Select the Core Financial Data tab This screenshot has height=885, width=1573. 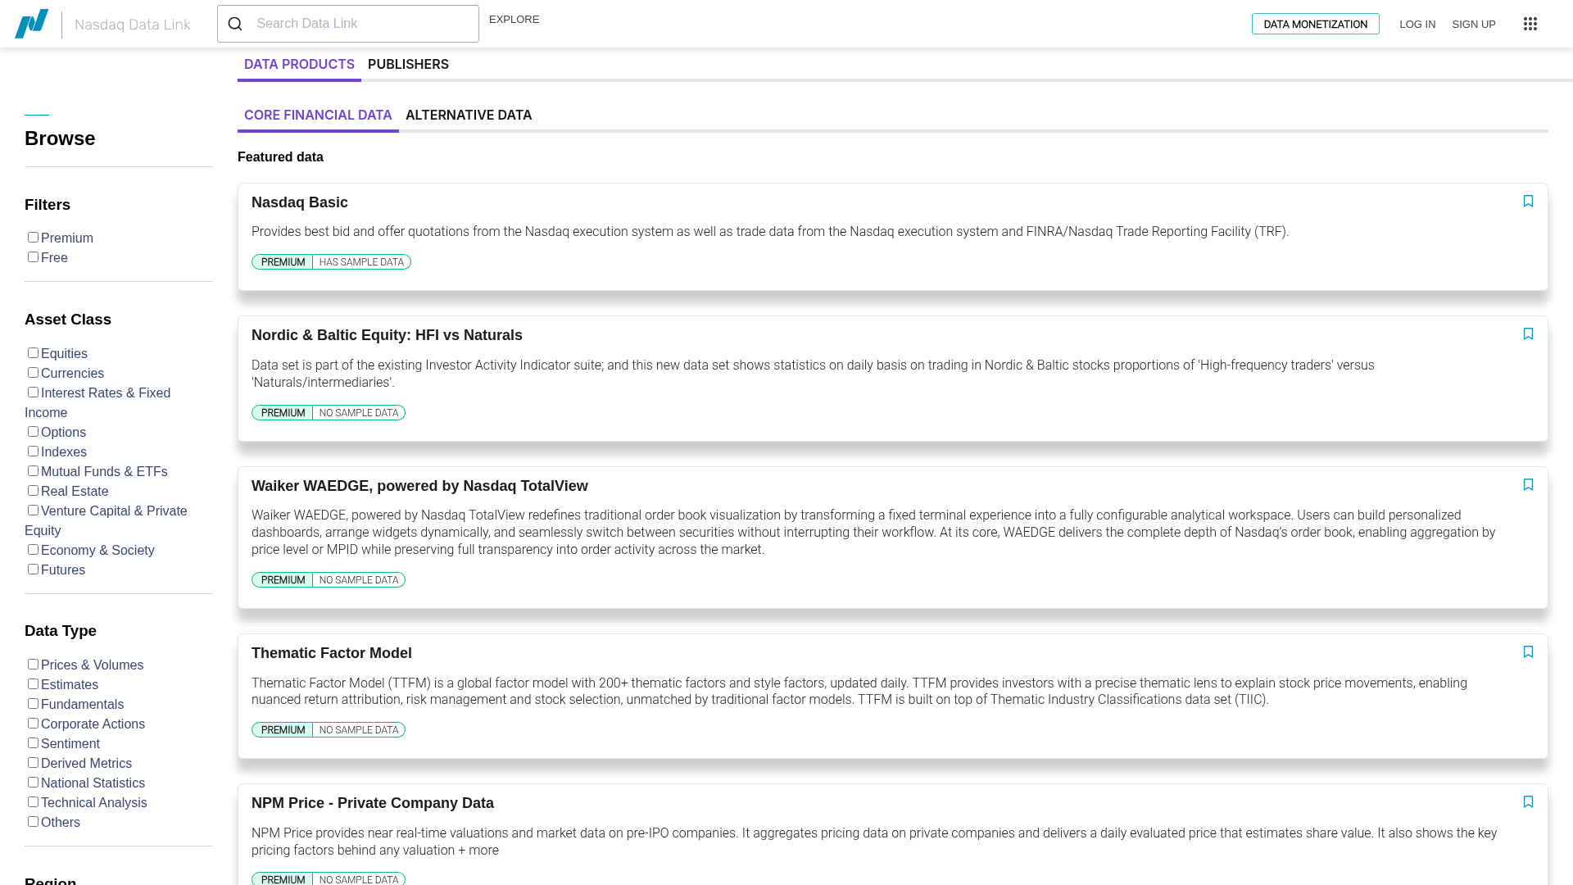click(x=318, y=116)
